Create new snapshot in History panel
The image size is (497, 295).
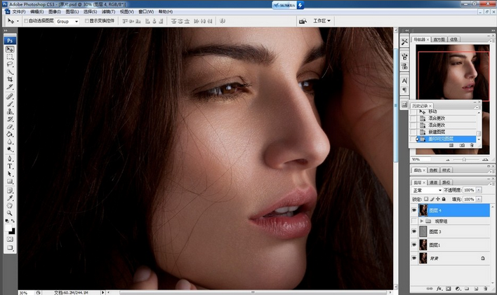click(462, 145)
